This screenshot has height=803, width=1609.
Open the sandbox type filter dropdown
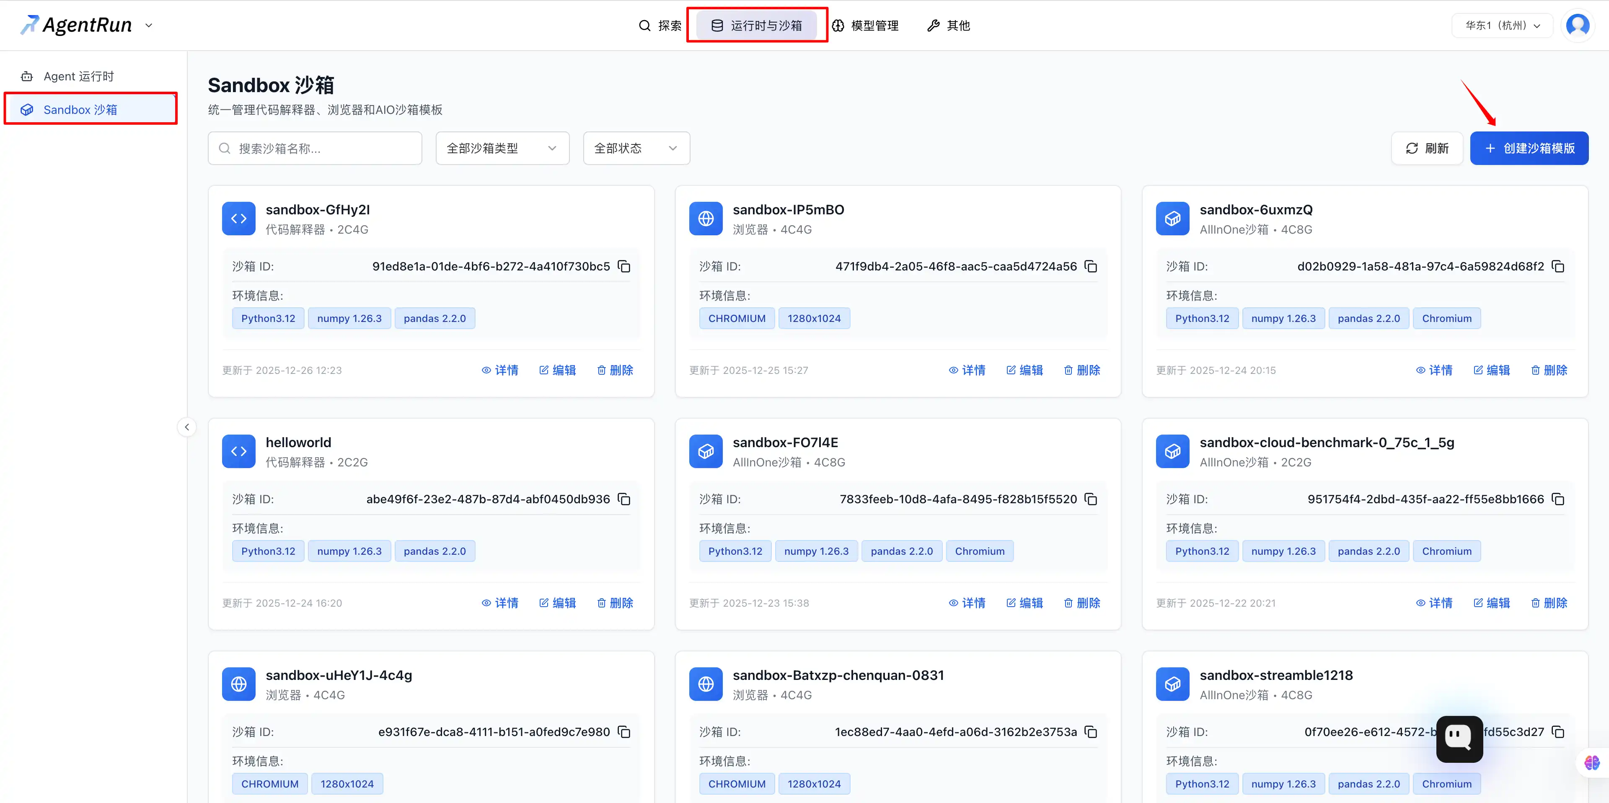click(x=502, y=149)
